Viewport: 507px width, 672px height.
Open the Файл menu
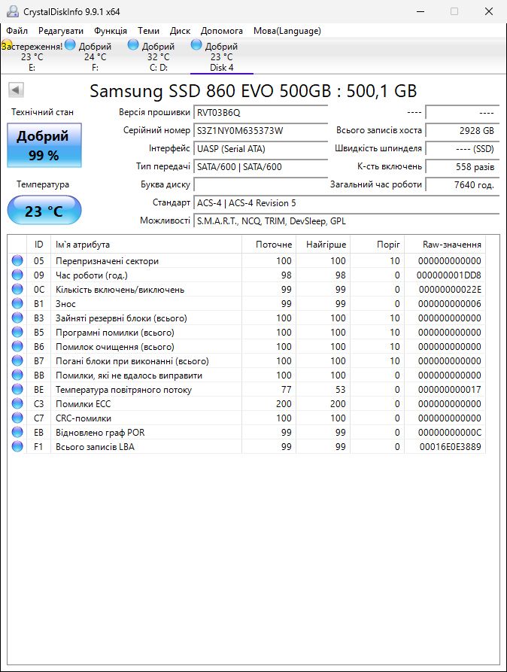click(17, 31)
